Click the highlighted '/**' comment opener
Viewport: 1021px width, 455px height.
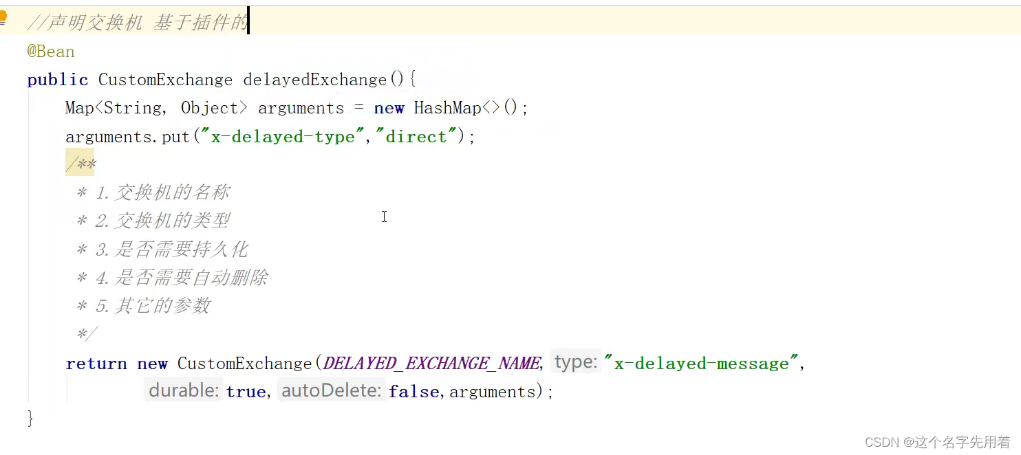[80, 164]
